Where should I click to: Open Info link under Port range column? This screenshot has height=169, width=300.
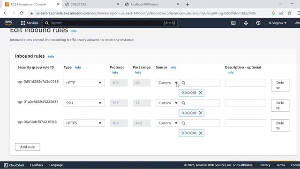[x=138, y=72]
